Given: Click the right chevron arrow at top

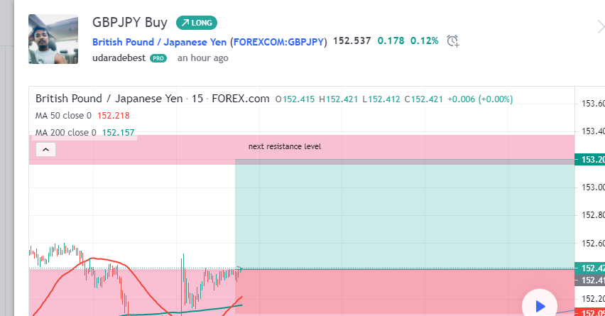Looking at the screenshot, I should click(600, 27).
